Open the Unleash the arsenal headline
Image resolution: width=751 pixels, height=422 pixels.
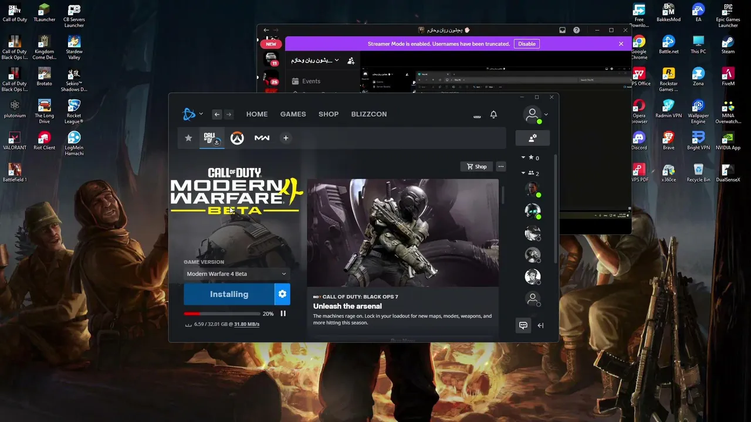[347, 306]
